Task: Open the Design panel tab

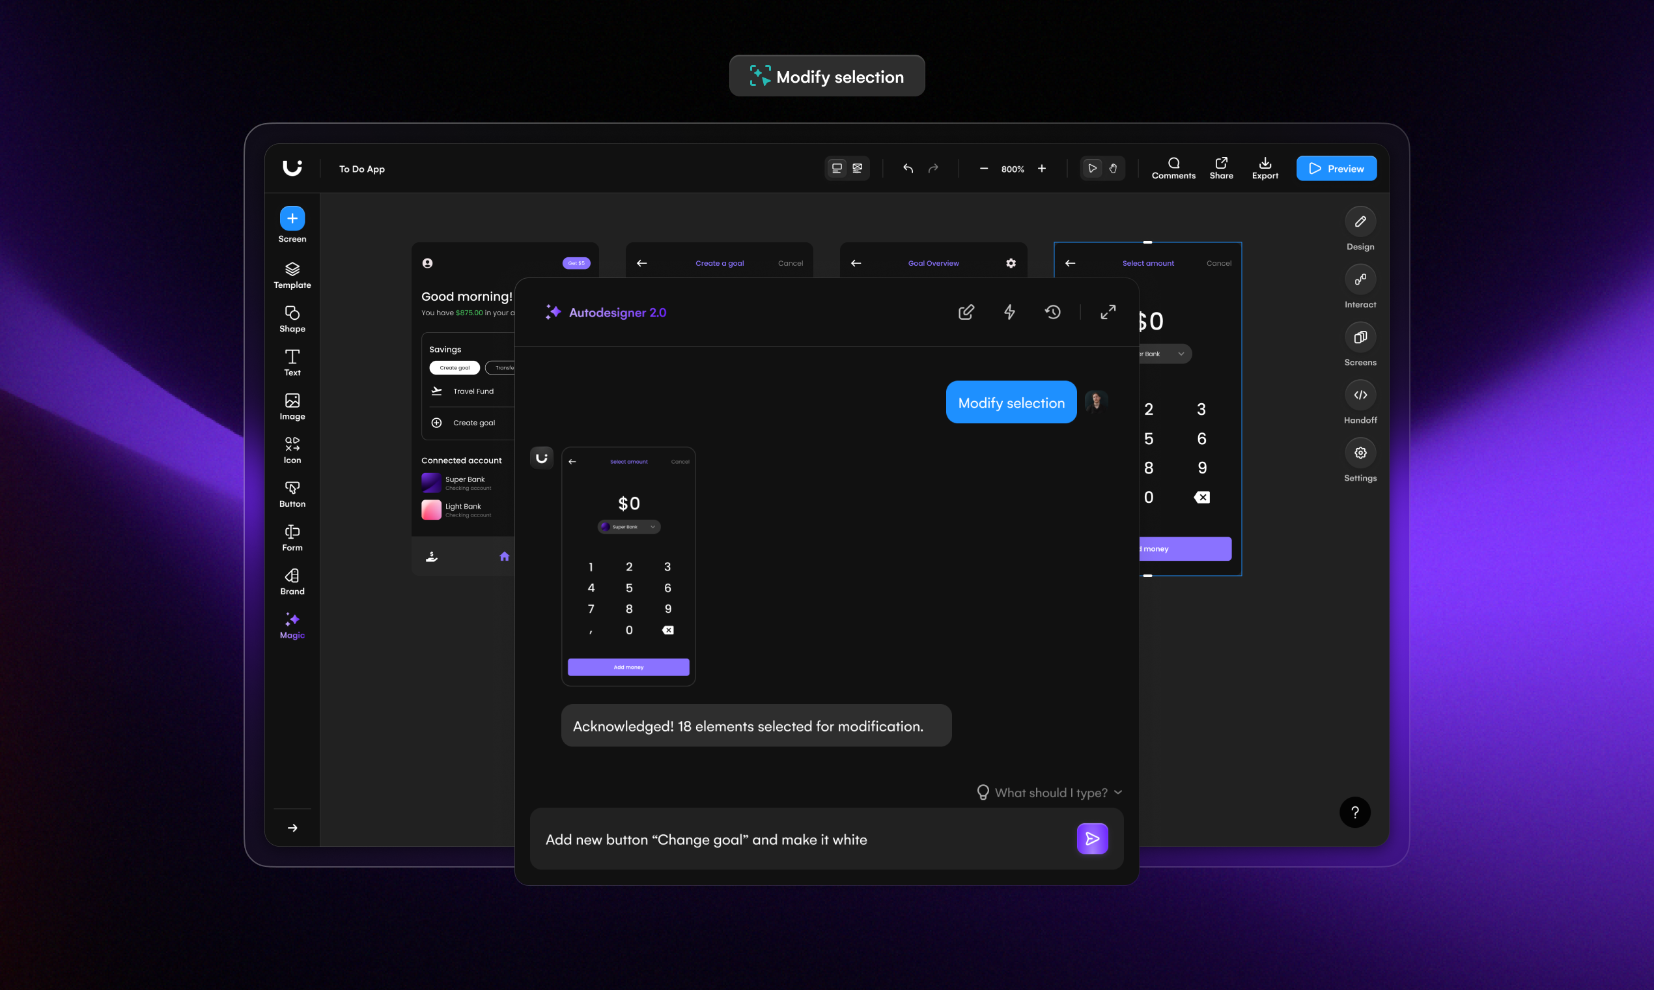Action: [x=1360, y=222]
